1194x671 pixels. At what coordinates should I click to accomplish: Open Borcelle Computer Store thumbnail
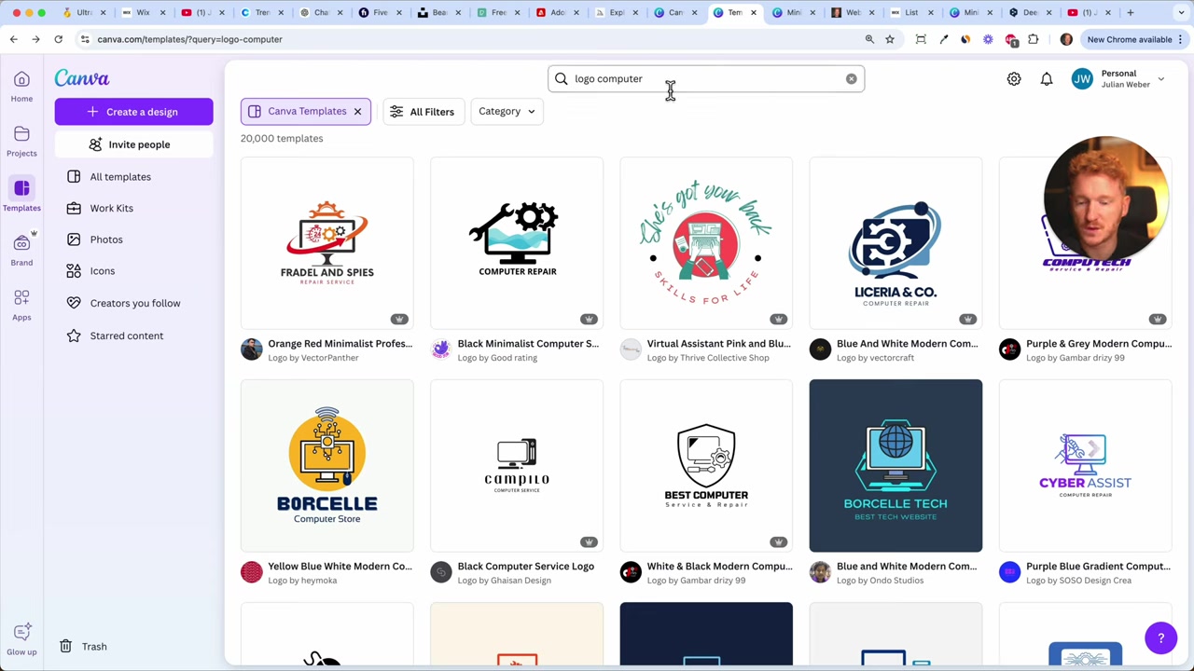[x=327, y=465]
